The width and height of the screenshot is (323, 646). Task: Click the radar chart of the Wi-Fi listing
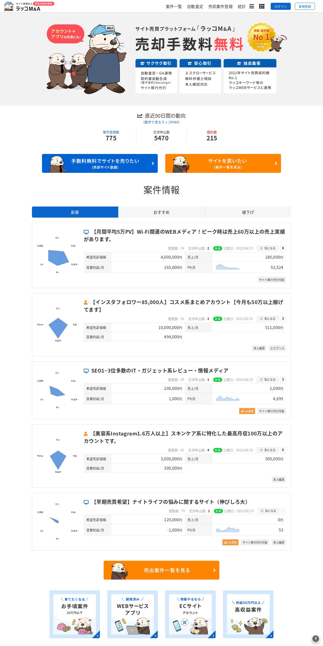pyautogui.click(x=57, y=255)
